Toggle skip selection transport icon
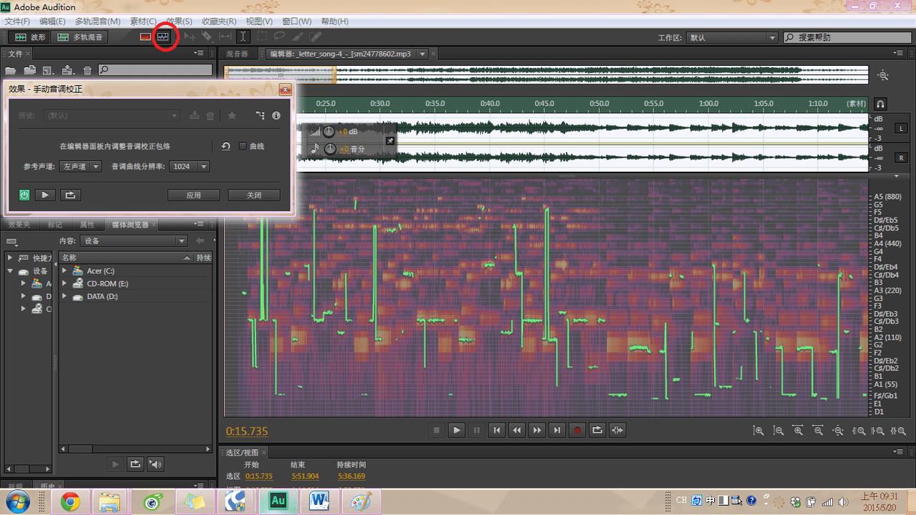Image resolution: width=916 pixels, height=515 pixels. pos(618,430)
